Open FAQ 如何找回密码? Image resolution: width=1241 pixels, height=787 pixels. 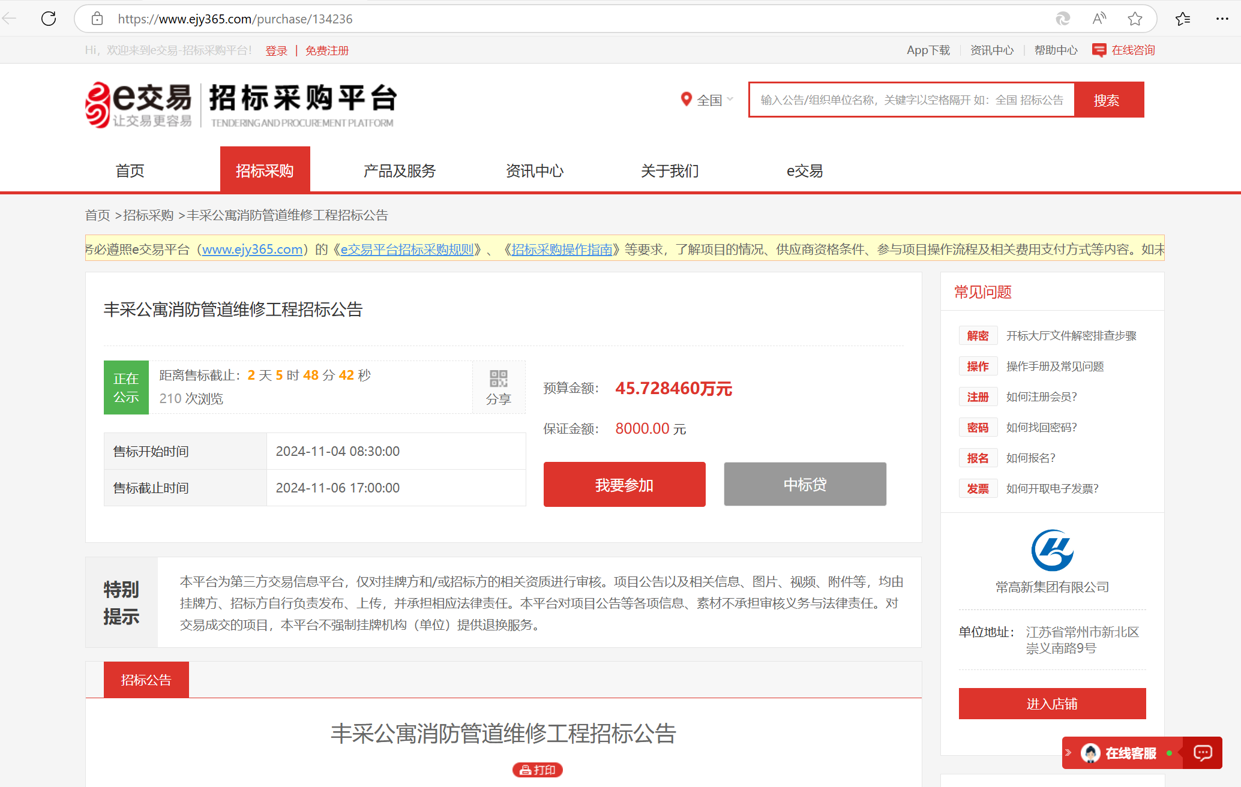tap(1041, 427)
